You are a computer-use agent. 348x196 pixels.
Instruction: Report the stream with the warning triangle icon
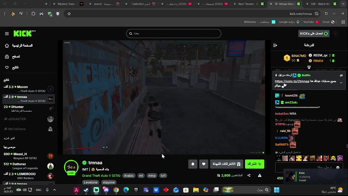point(260,176)
